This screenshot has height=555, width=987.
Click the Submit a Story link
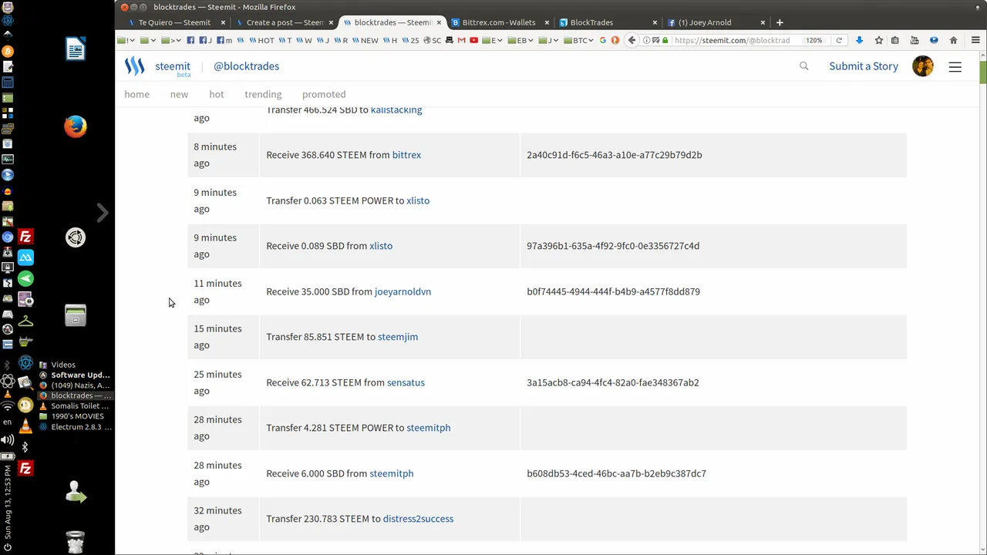(864, 66)
